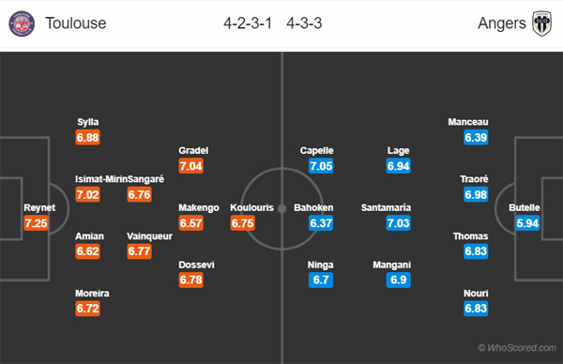Select Butelle's 5.94 rating badge
This screenshot has height=364, width=563.
pos(527,223)
